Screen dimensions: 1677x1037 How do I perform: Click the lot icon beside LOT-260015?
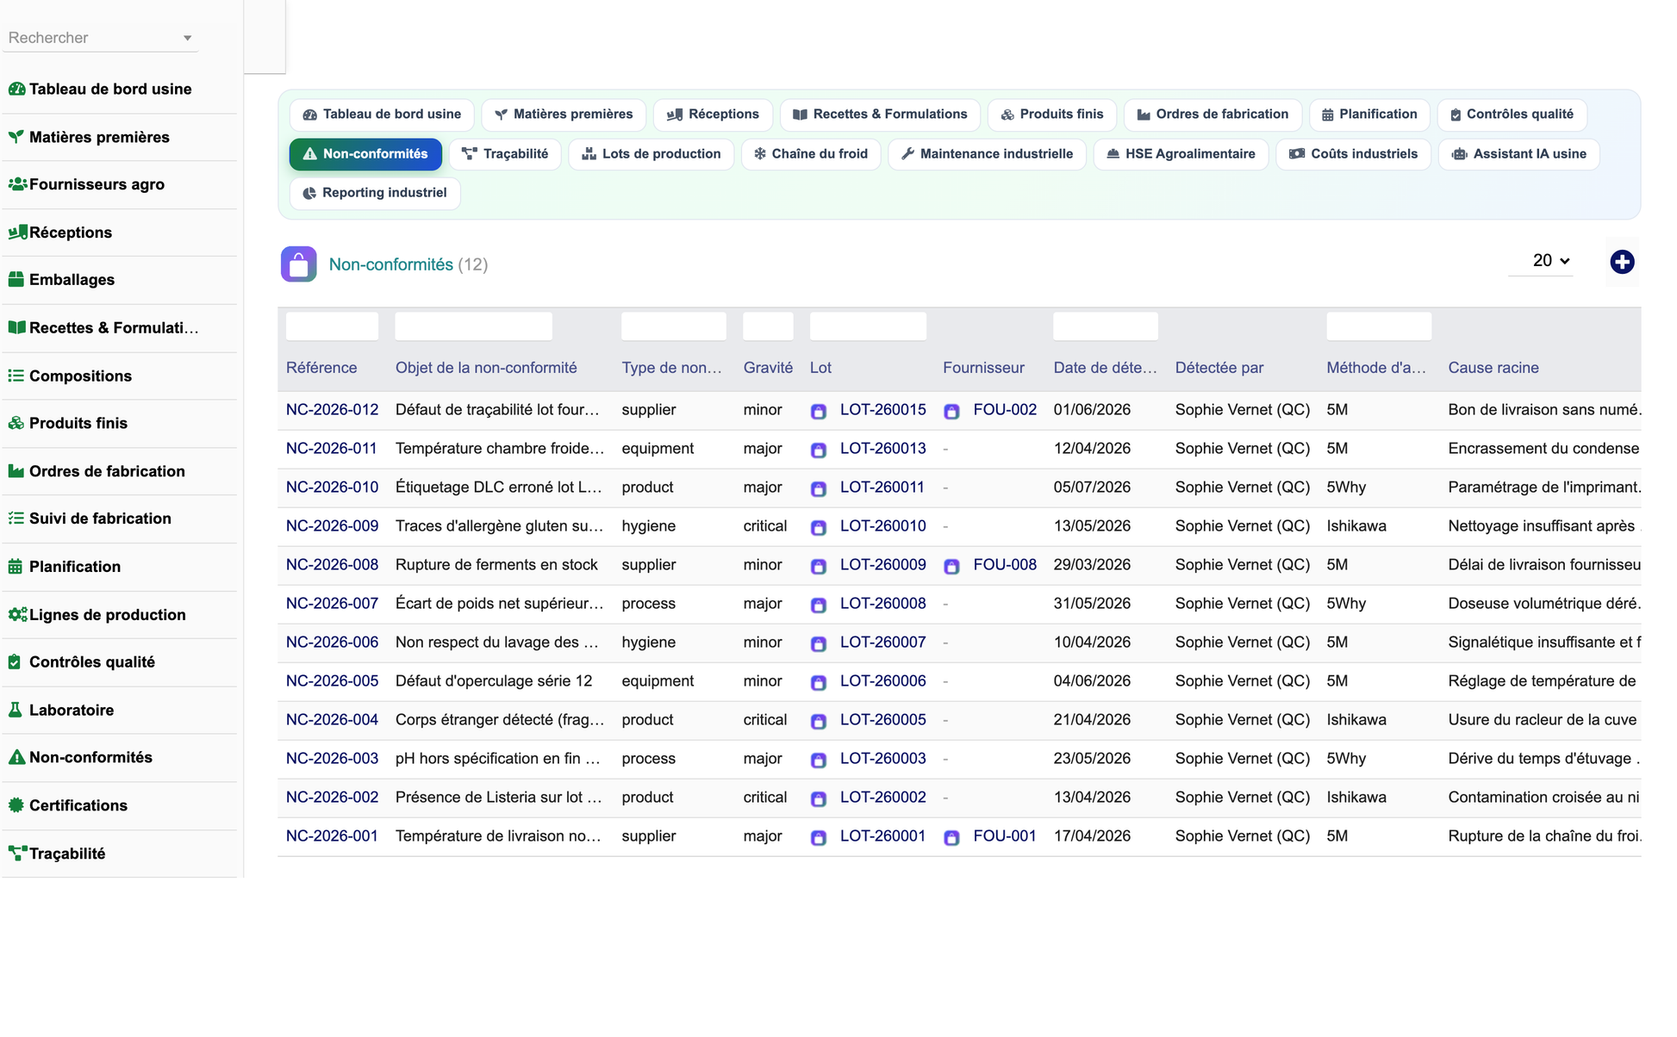tap(819, 412)
